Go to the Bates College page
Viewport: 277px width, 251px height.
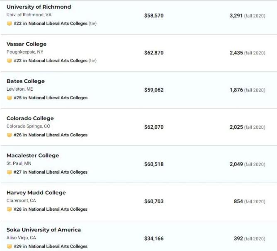25,81
